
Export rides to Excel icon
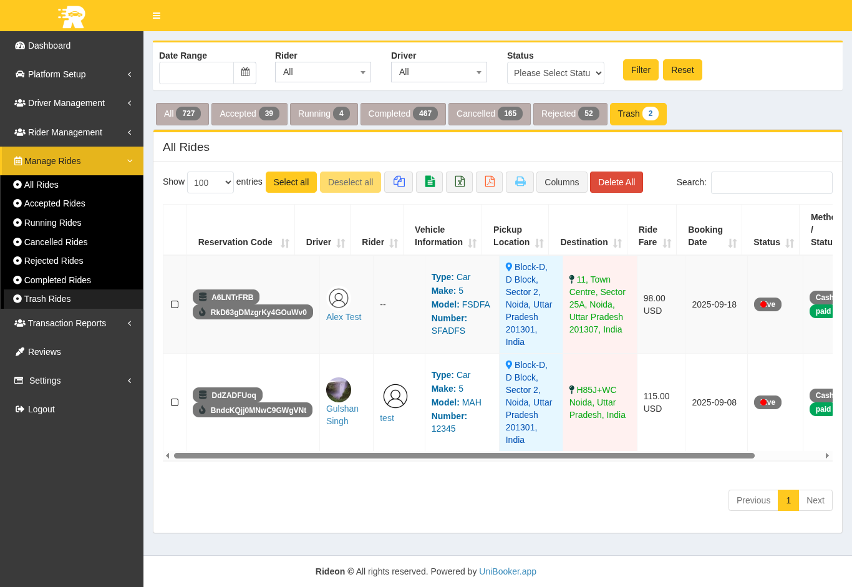coord(459,182)
